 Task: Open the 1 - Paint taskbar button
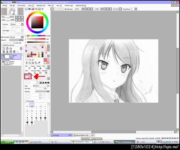point(146,142)
